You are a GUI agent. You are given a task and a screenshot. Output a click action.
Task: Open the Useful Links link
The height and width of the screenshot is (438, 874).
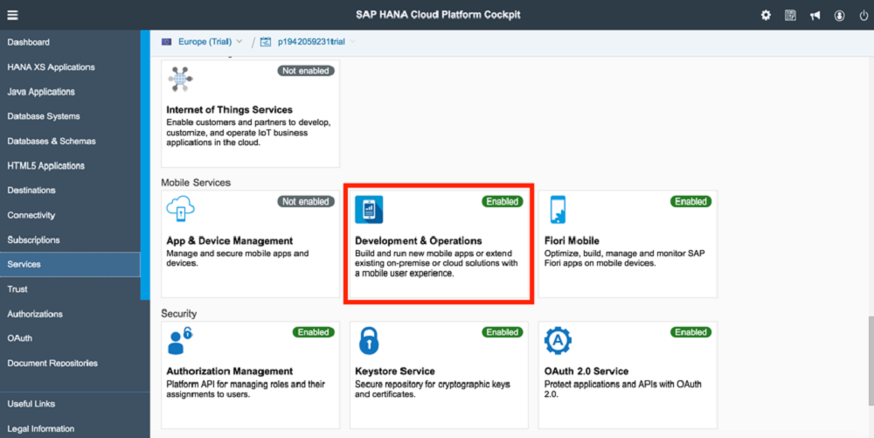click(x=31, y=404)
